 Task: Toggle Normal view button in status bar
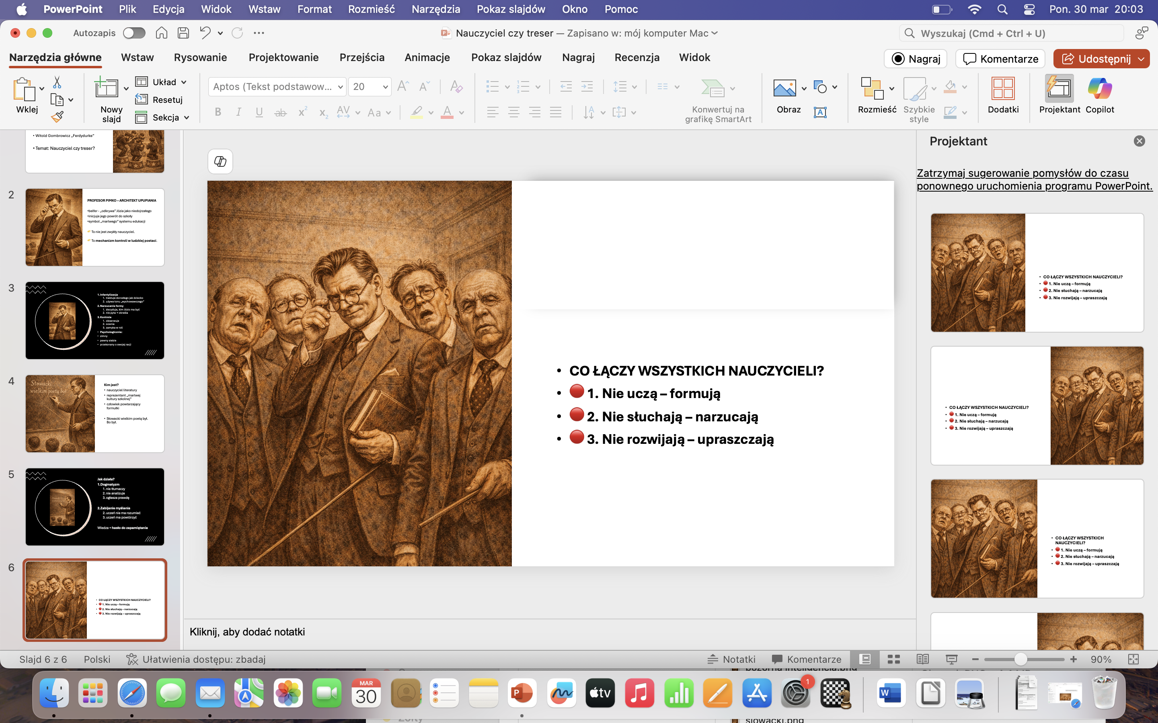pyautogui.click(x=864, y=660)
